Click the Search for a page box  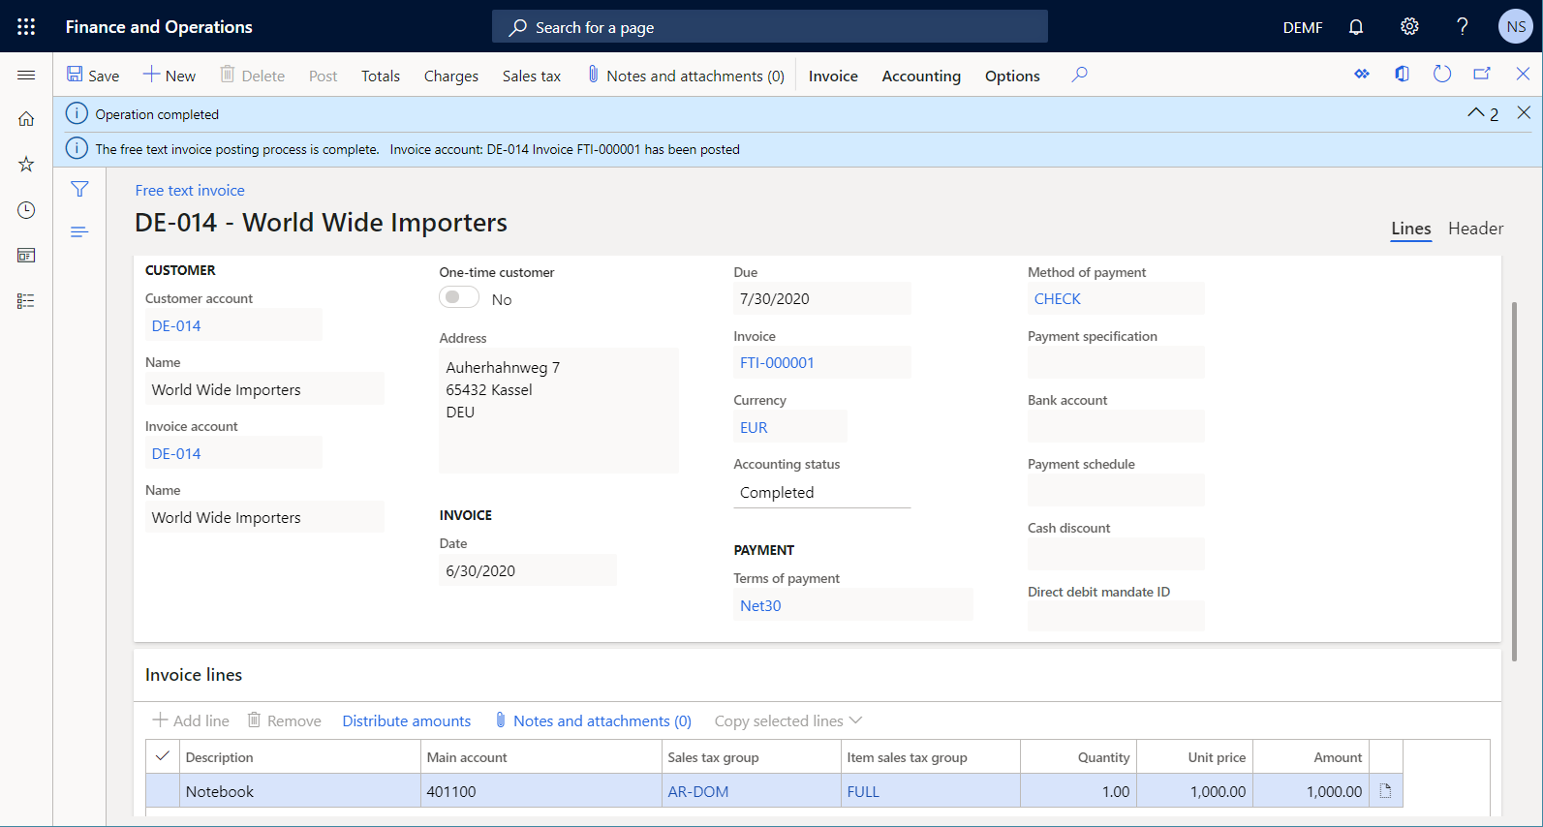[x=770, y=27]
